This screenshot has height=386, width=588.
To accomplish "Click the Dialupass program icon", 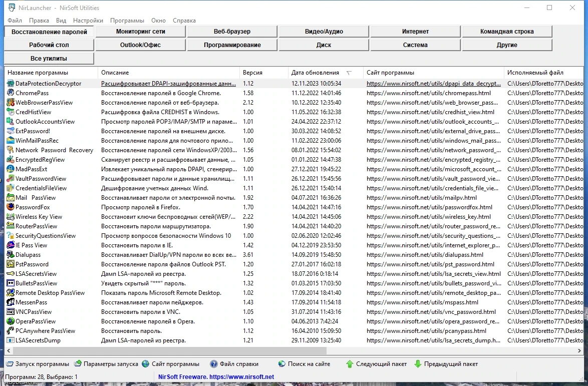I will click(11, 255).
